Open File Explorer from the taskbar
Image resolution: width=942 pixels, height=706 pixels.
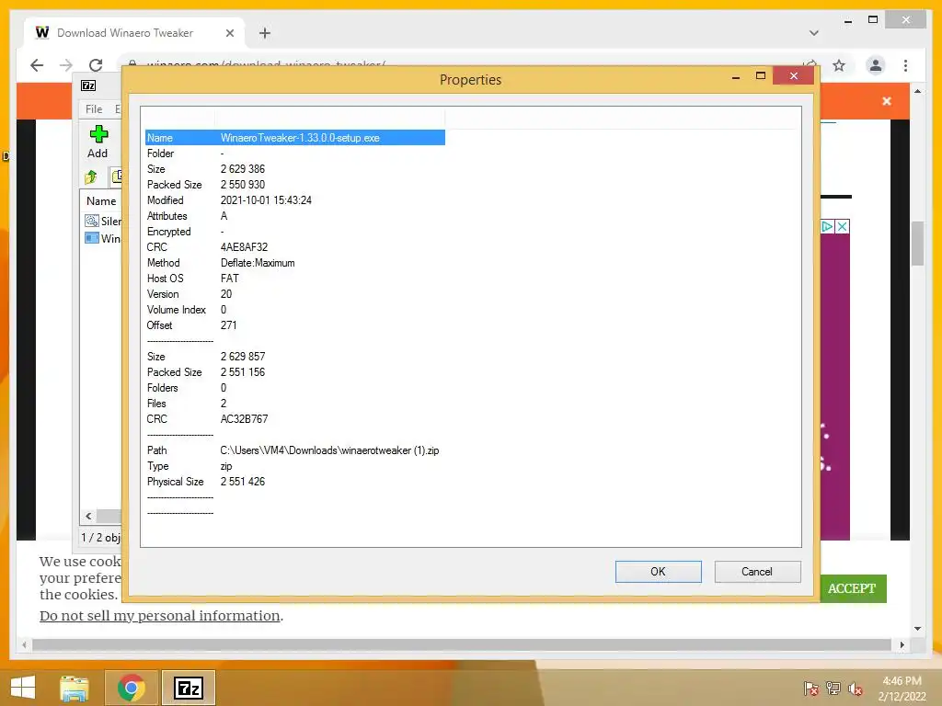coord(75,688)
